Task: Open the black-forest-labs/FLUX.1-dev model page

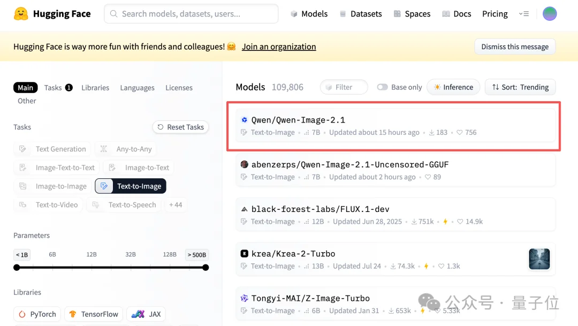Action: coord(395,215)
